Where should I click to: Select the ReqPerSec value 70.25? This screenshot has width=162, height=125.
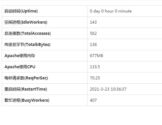point(95,78)
